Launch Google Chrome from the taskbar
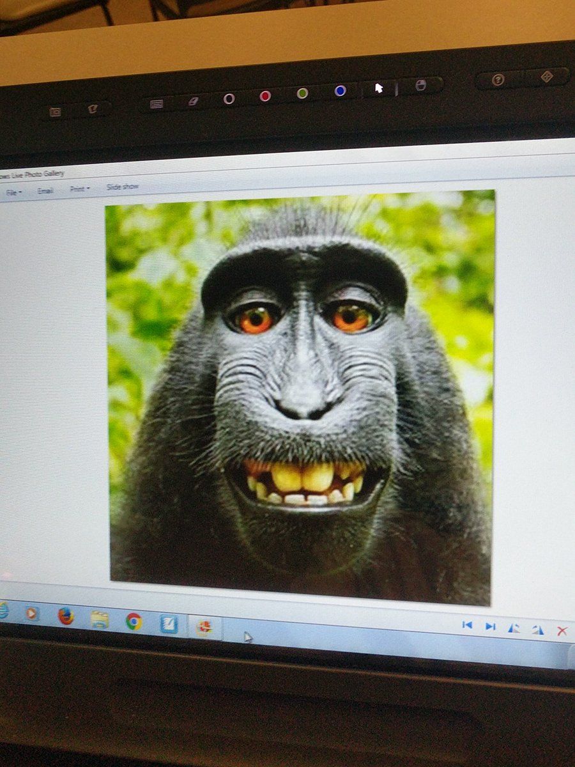Screen dimensions: 575x767 134,621
